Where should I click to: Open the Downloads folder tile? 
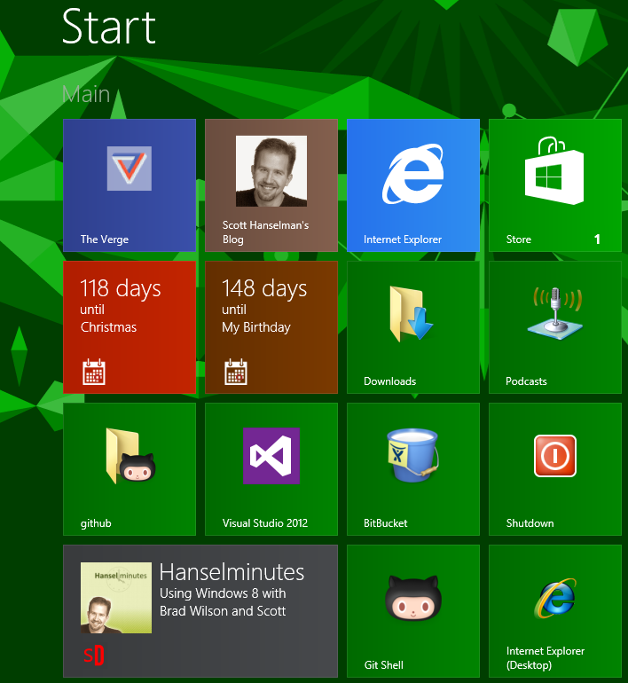tap(413, 326)
